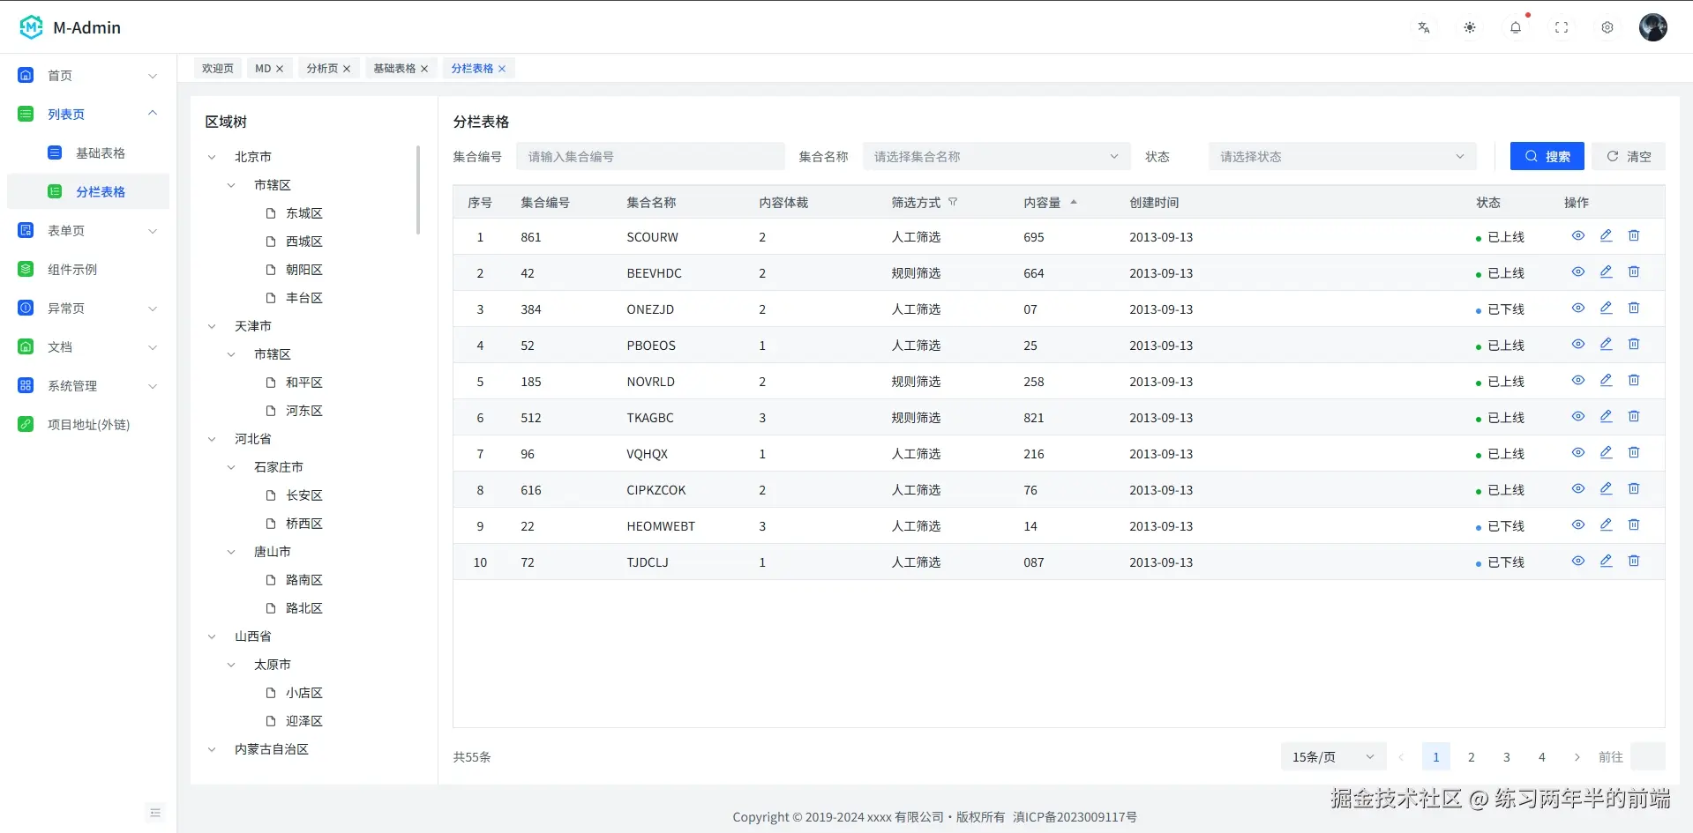The width and height of the screenshot is (1693, 833).
Task: Open settings via the gear icon
Action: [x=1607, y=27]
